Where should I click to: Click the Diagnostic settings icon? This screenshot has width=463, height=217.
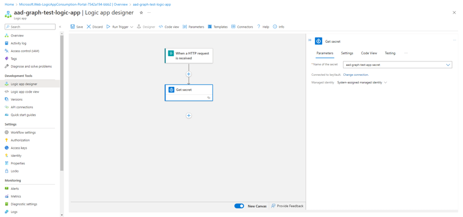(x=7, y=204)
